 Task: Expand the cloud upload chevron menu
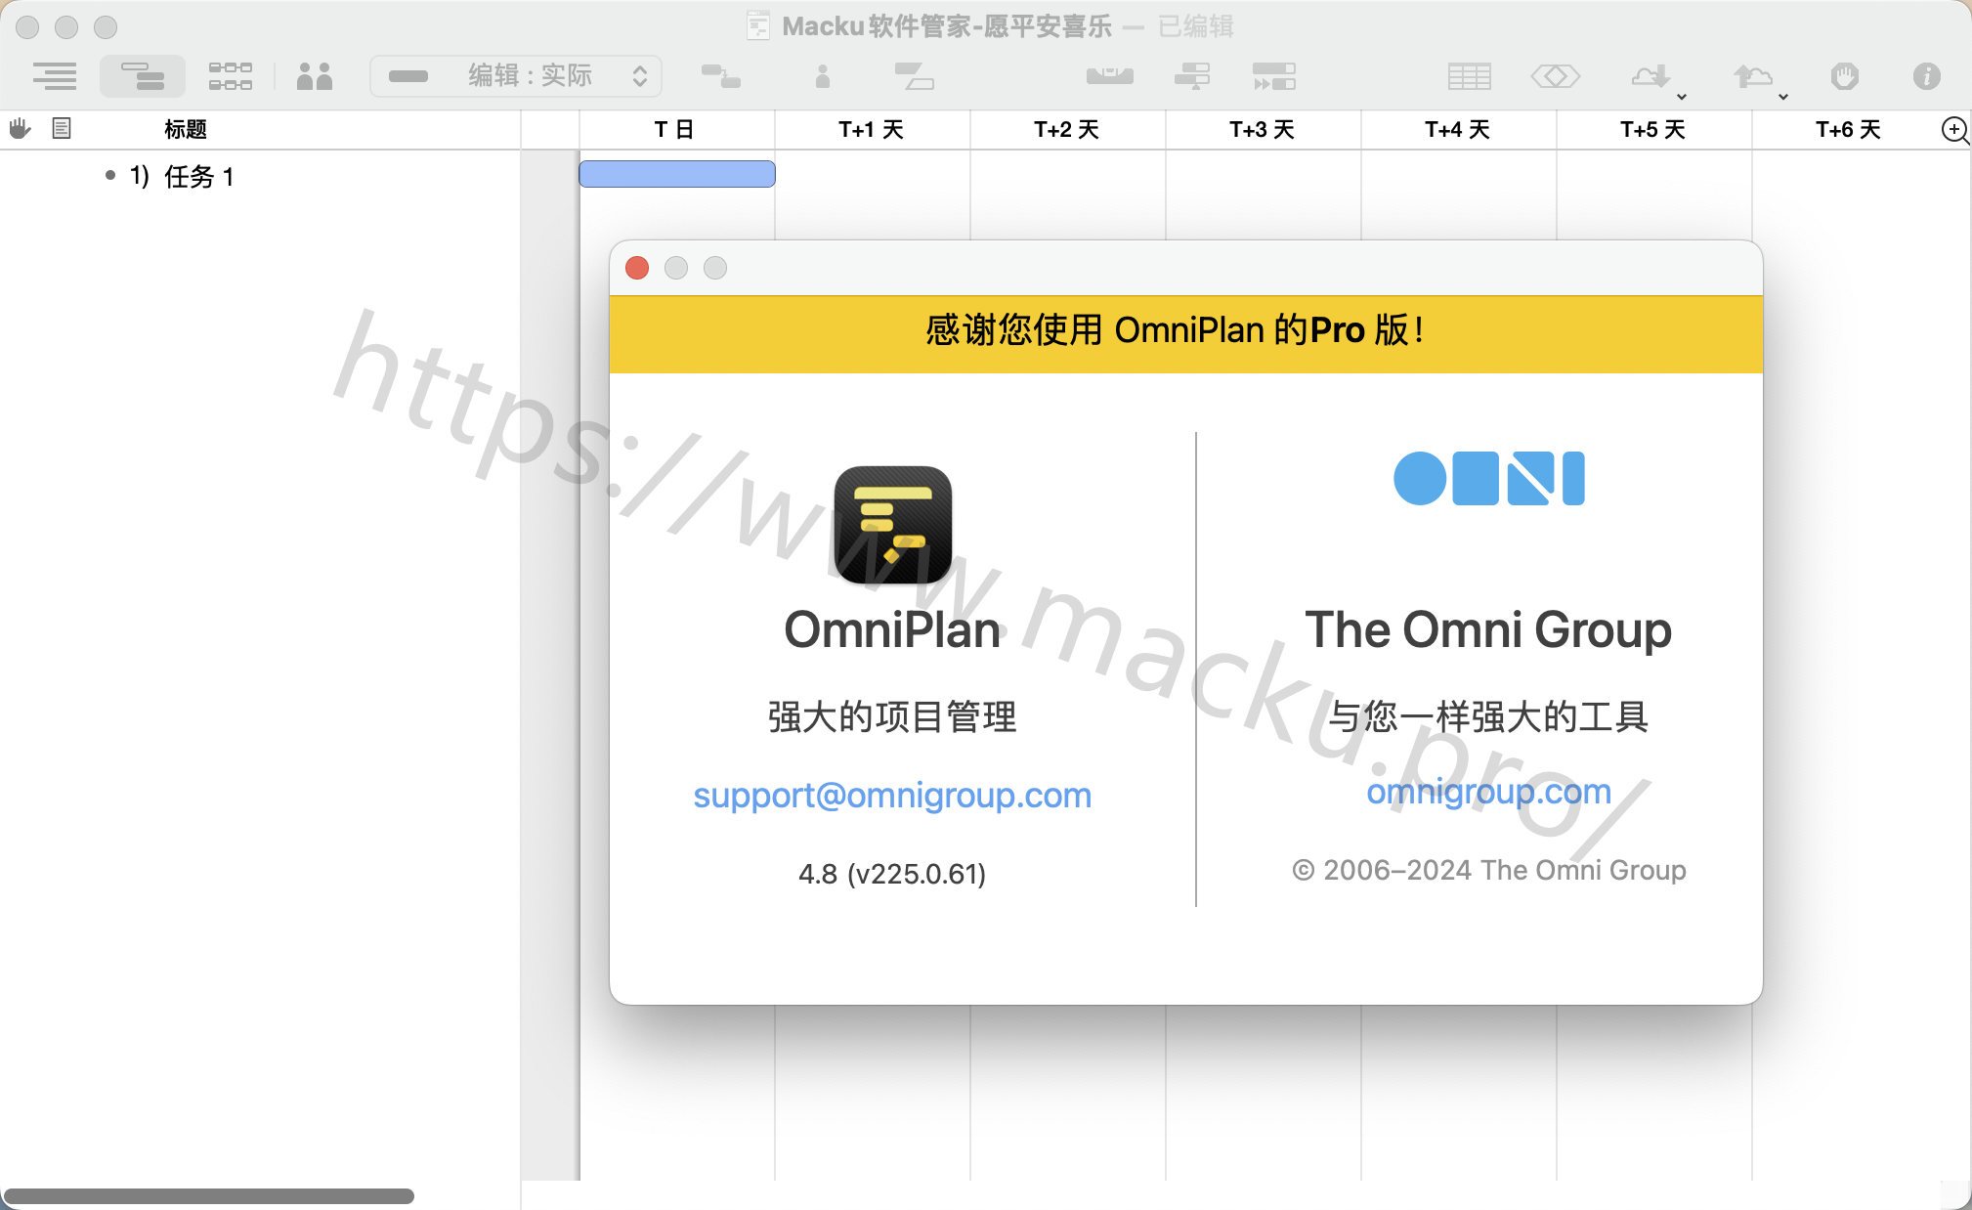[1783, 96]
